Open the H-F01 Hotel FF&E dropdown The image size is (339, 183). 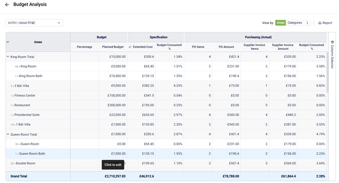click(x=34, y=23)
